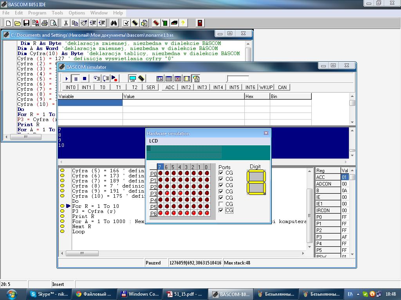This screenshot has height=300, width=401.
Task: Launch the simulator red chip icon
Action: [x=156, y=23]
